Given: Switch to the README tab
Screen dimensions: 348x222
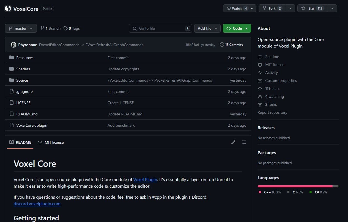Looking at the screenshot, I should click(20, 142).
